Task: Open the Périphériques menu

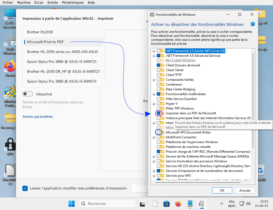Action: 73,3
